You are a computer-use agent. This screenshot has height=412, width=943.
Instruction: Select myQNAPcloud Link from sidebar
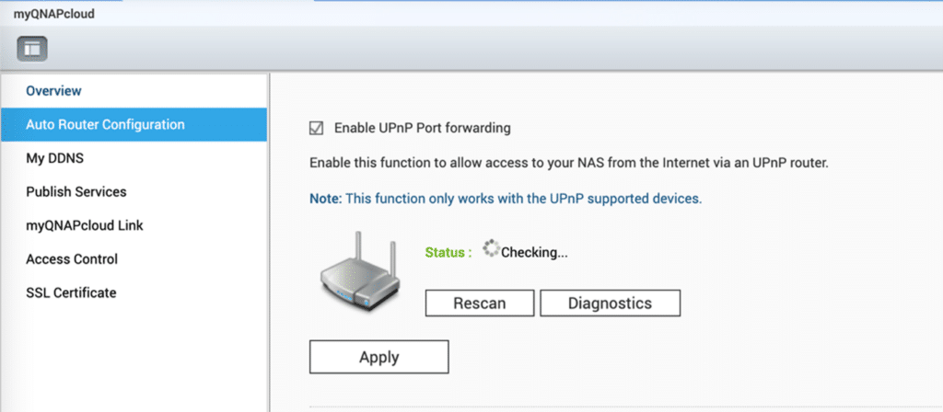[x=85, y=226]
